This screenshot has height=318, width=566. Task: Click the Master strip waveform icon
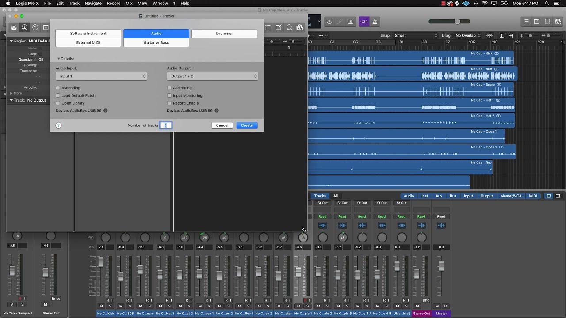click(x=441, y=225)
